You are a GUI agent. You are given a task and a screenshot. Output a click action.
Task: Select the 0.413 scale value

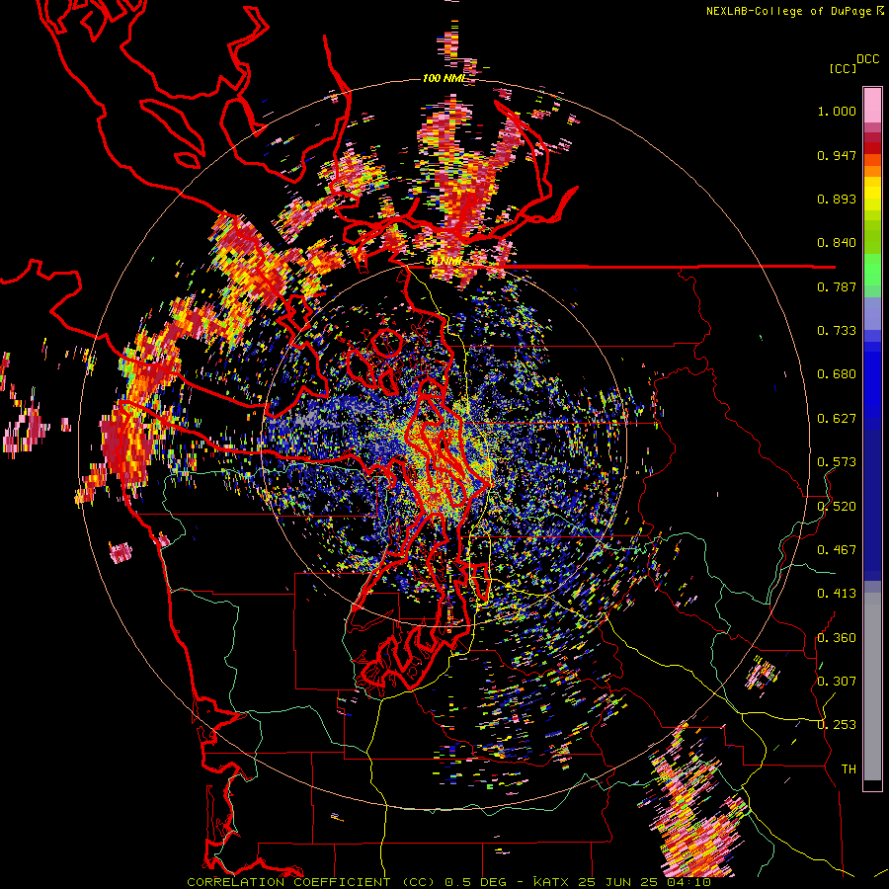(837, 594)
